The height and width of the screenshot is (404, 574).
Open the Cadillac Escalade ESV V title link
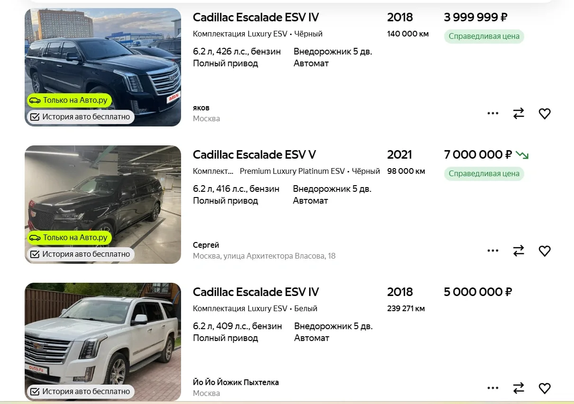(x=255, y=155)
